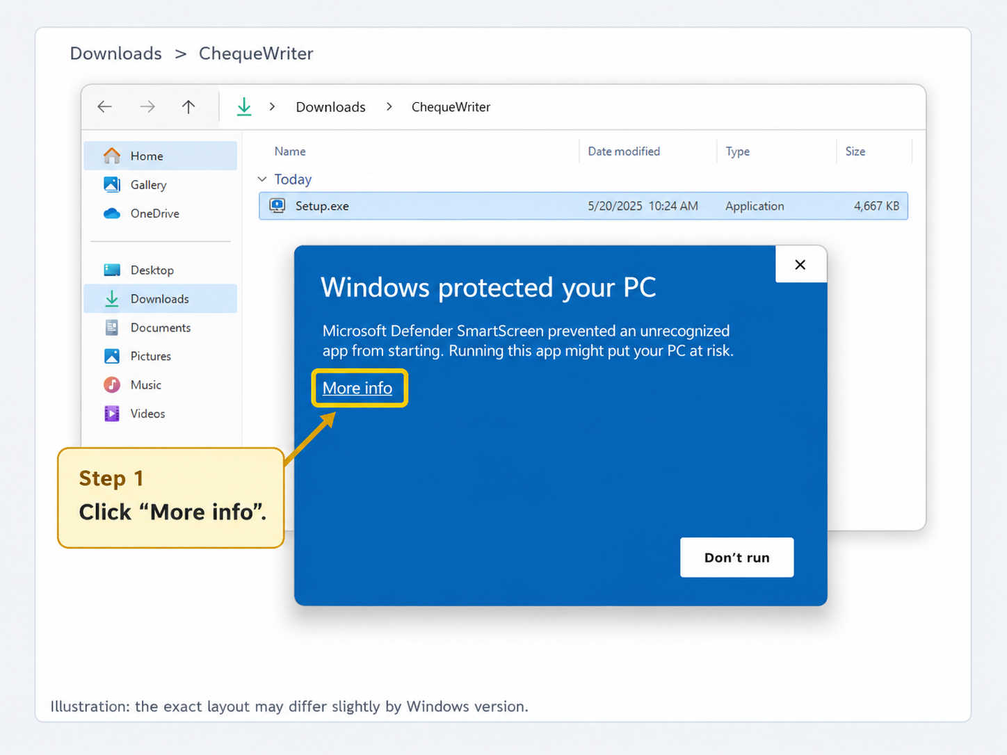1007x755 pixels.
Task: Click the More info link
Action: coord(357,388)
